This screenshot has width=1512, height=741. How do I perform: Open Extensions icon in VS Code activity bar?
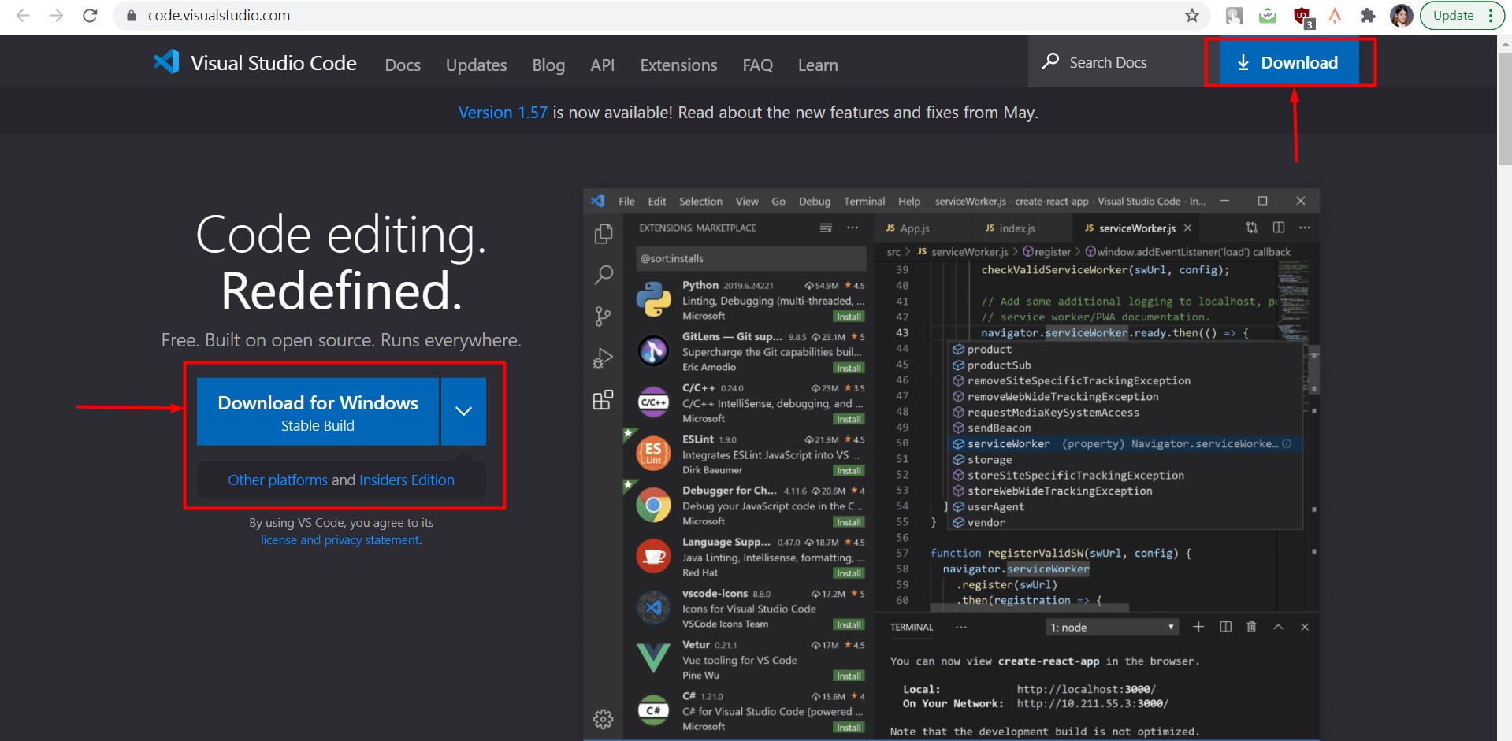(603, 400)
